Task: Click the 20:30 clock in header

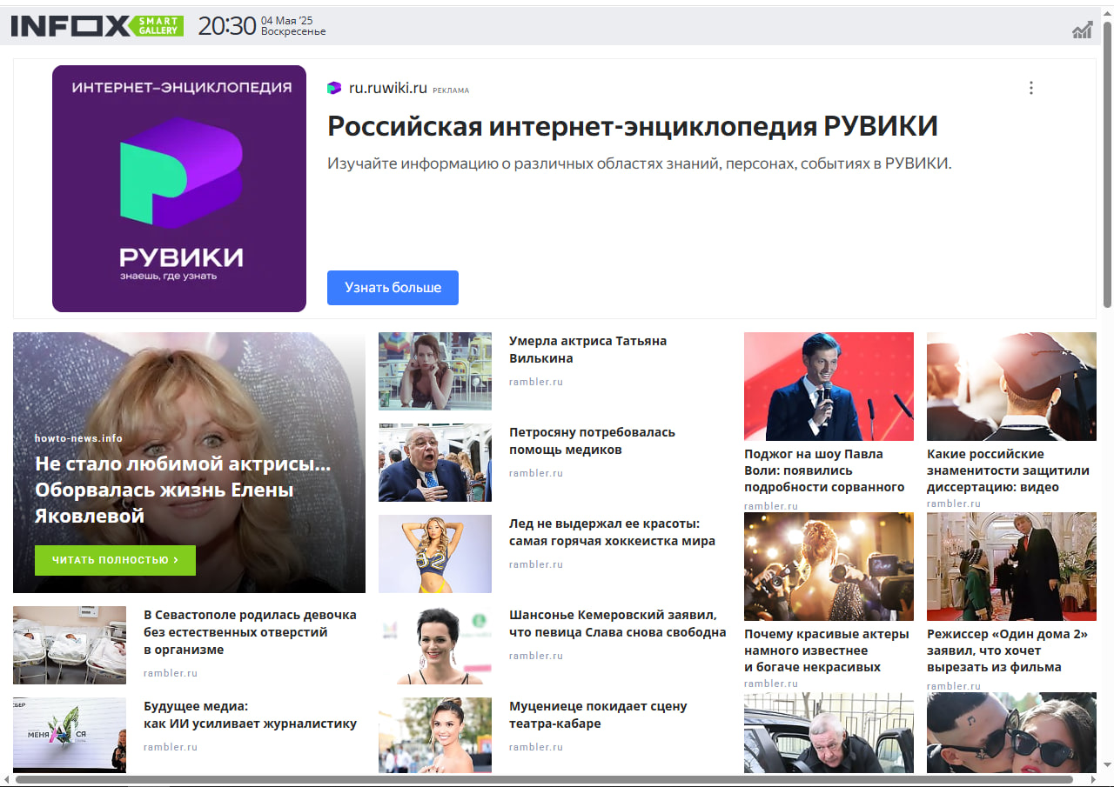Action: [226, 26]
